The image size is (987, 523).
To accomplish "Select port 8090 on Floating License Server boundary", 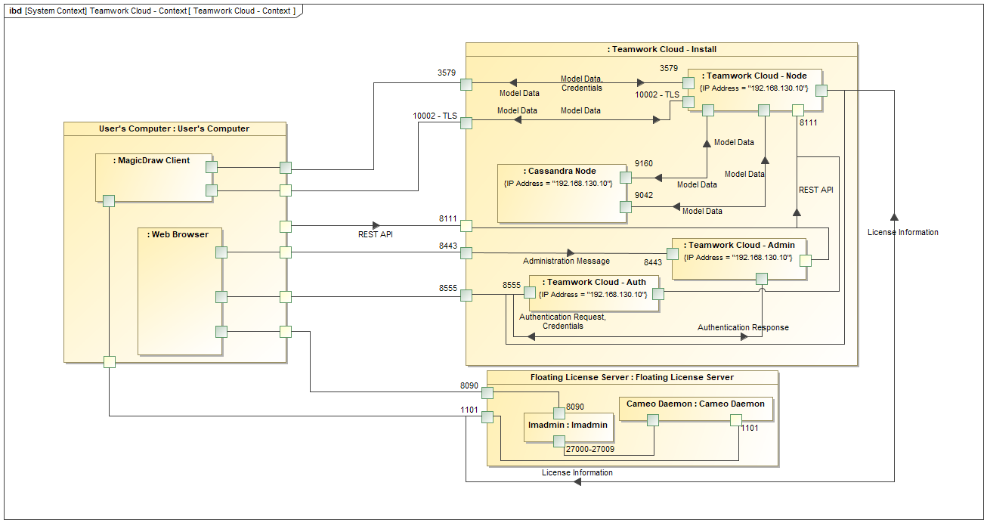I will click(487, 393).
